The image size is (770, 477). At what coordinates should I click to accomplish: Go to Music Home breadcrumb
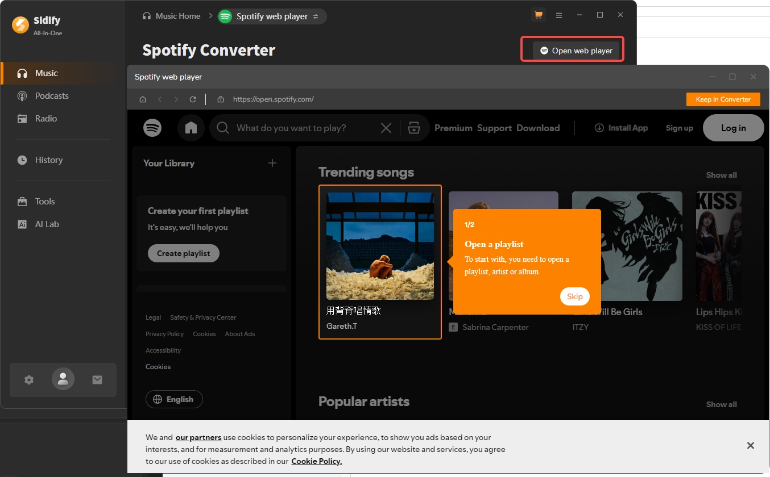click(171, 16)
